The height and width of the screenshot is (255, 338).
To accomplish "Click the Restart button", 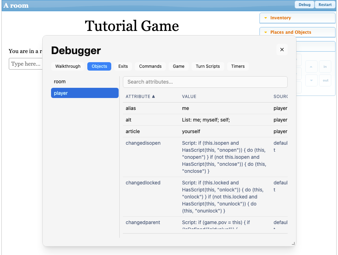I will point(325,5).
